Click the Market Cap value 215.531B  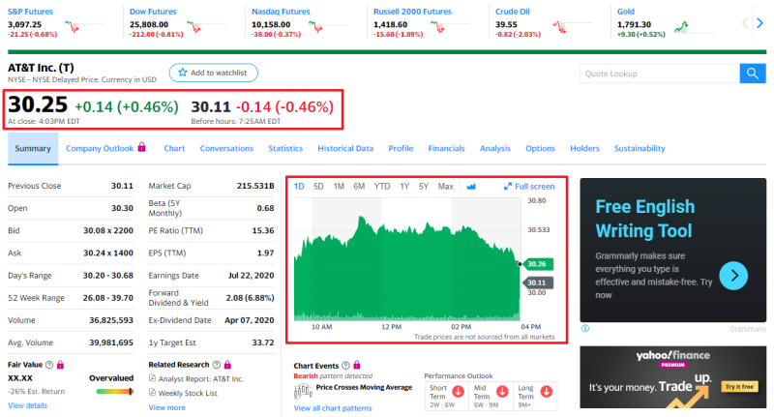coord(255,186)
